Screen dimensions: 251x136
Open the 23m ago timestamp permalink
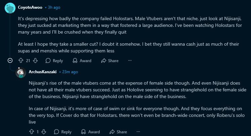pyautogui.click(x=70, y=72)
